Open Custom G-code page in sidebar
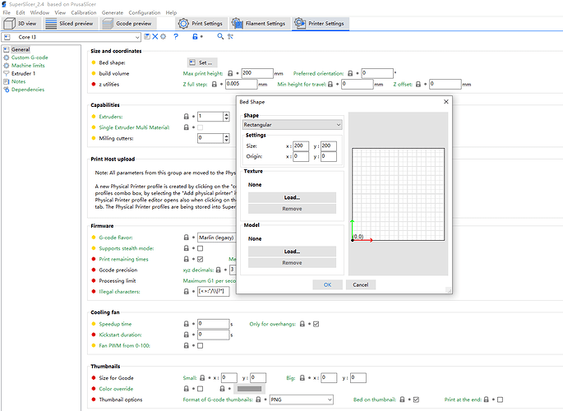Screen dimensions: 563x411 [28, 58]
